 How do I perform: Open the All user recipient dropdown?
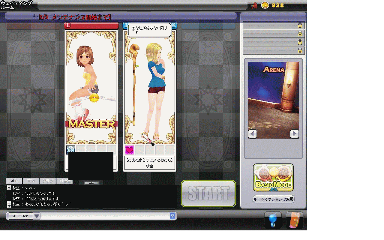pos(37,216)
